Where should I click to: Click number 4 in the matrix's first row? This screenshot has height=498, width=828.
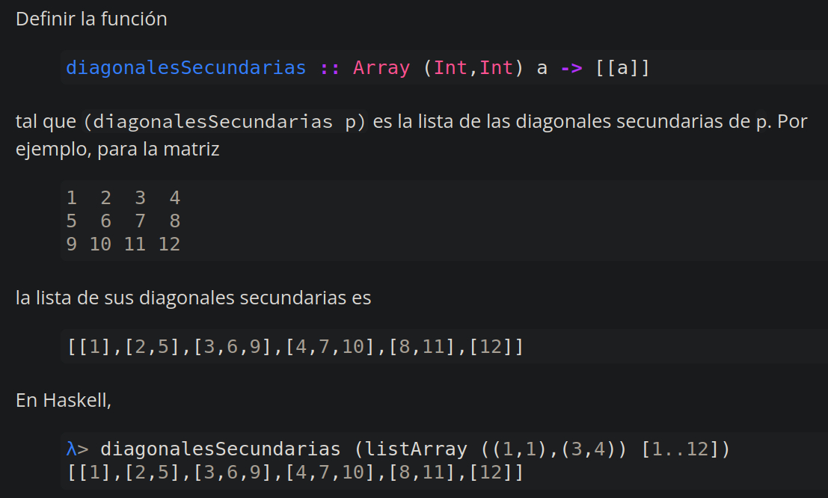(x=175, y=198)
